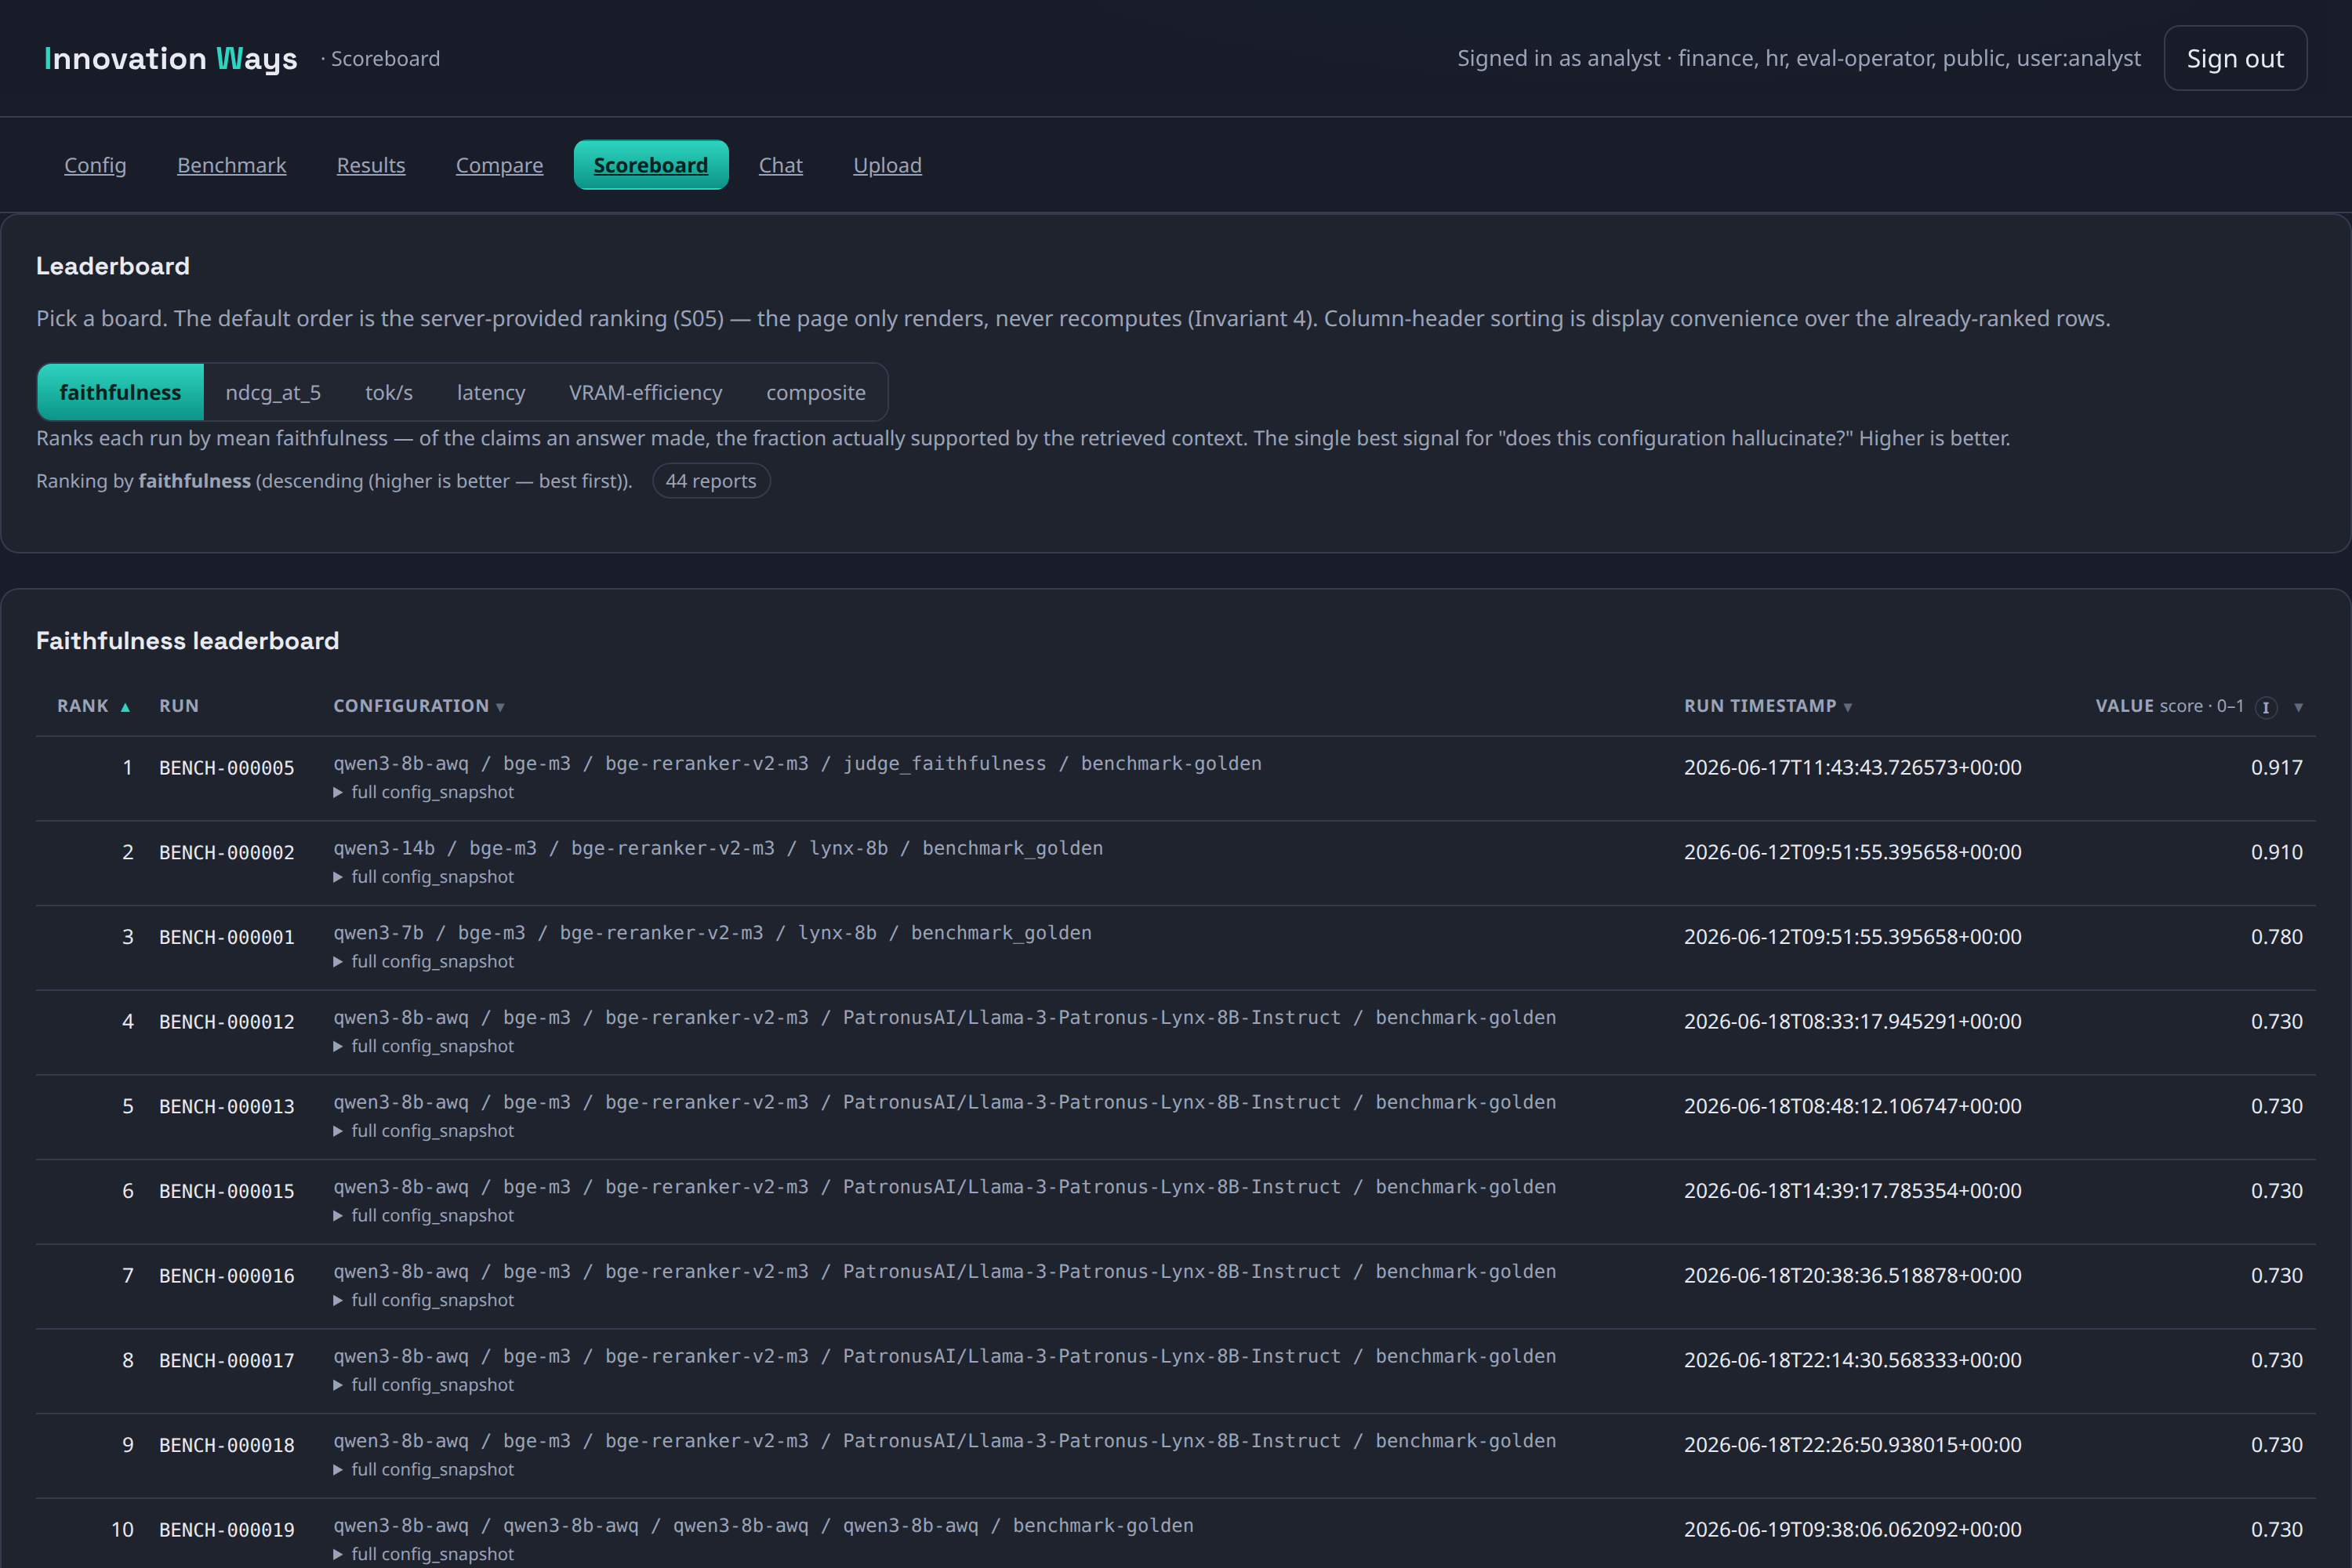The image size is (2352, 1568).
Task: Sort by RANK column header
Action: pos(93,706)
